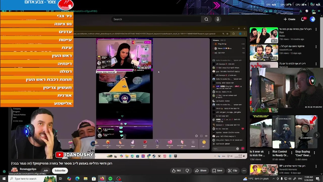Switch to Firefox on the taskbar
The image size is (323, 182).
tap(102, 179)
